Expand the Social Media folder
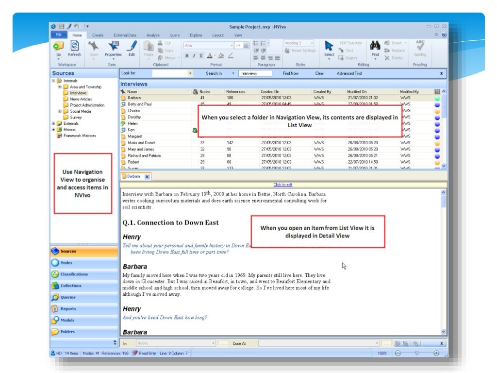 (60, 111)
